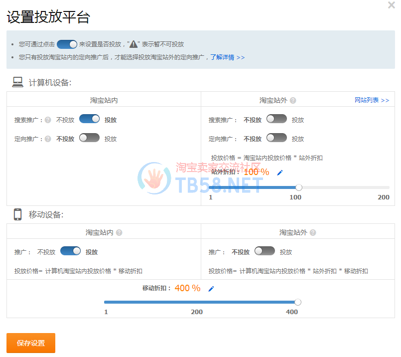Enable computer 淘宝站外 定向推广 switch
This screenshot has width=401, height=357.
click(276, 138)
